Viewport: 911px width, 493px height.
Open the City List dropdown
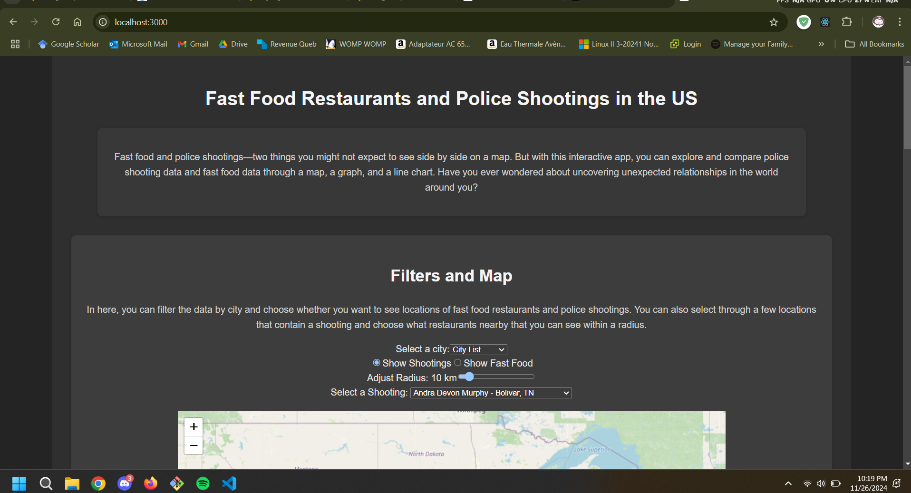[478, 349]
